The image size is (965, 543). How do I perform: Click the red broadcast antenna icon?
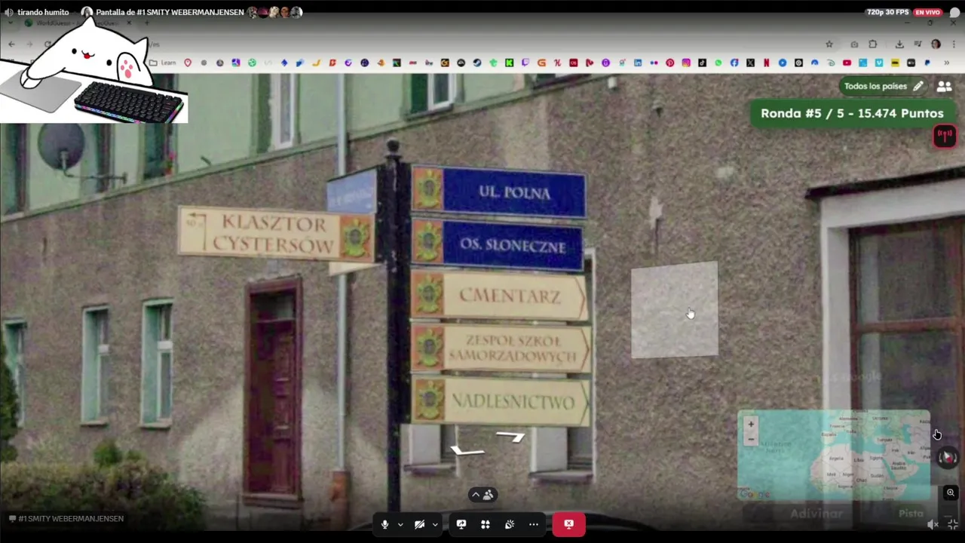click(945, 137)
